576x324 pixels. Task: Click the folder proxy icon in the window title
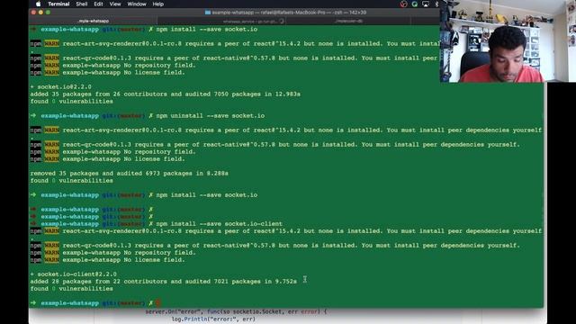208,13
